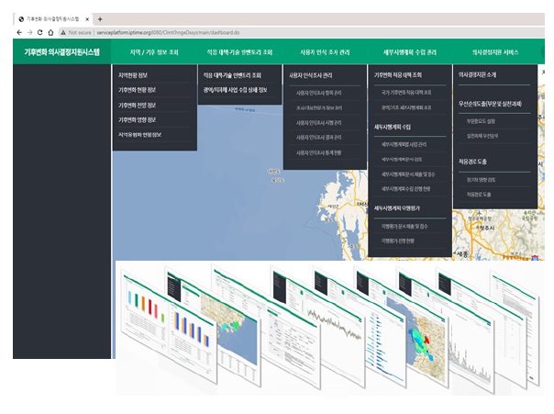Open the 사용자 인식 조사 관리 top menu
This screenshot has width=554, height=414.
[325, 52]
